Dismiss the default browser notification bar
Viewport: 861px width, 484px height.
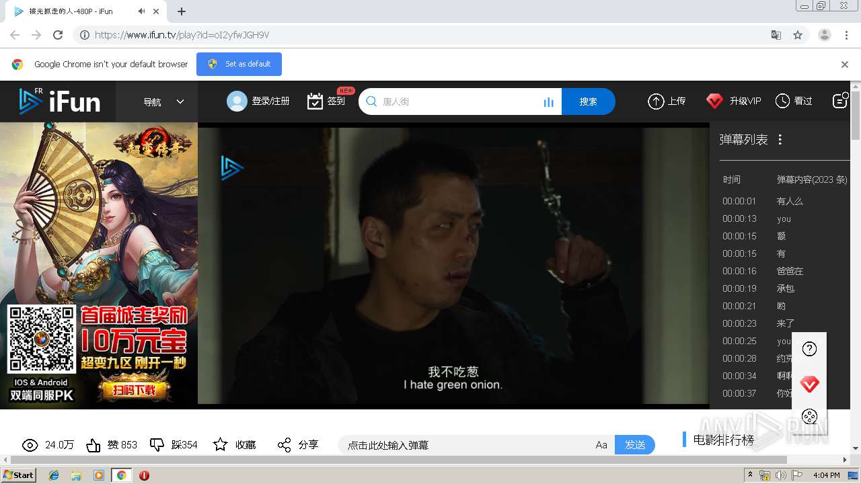pos(845,65)
